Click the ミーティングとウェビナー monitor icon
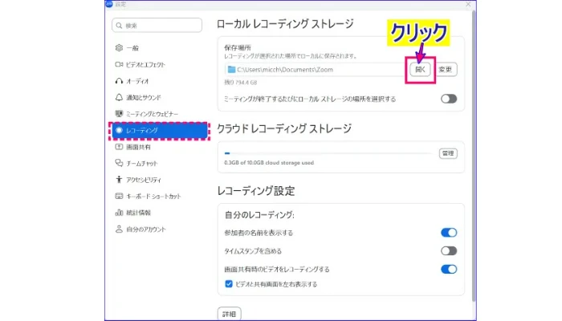Viewport: 562px width, 321px height. (x=119, y=114)
